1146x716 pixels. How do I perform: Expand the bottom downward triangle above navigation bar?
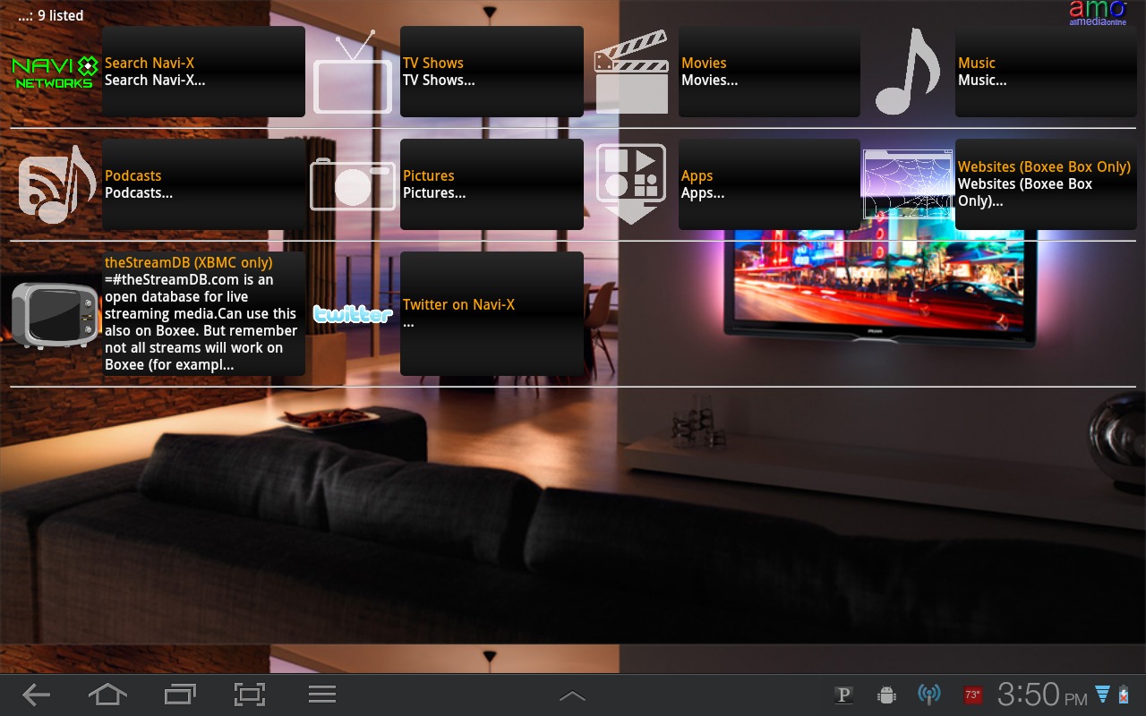pos(489,658)
